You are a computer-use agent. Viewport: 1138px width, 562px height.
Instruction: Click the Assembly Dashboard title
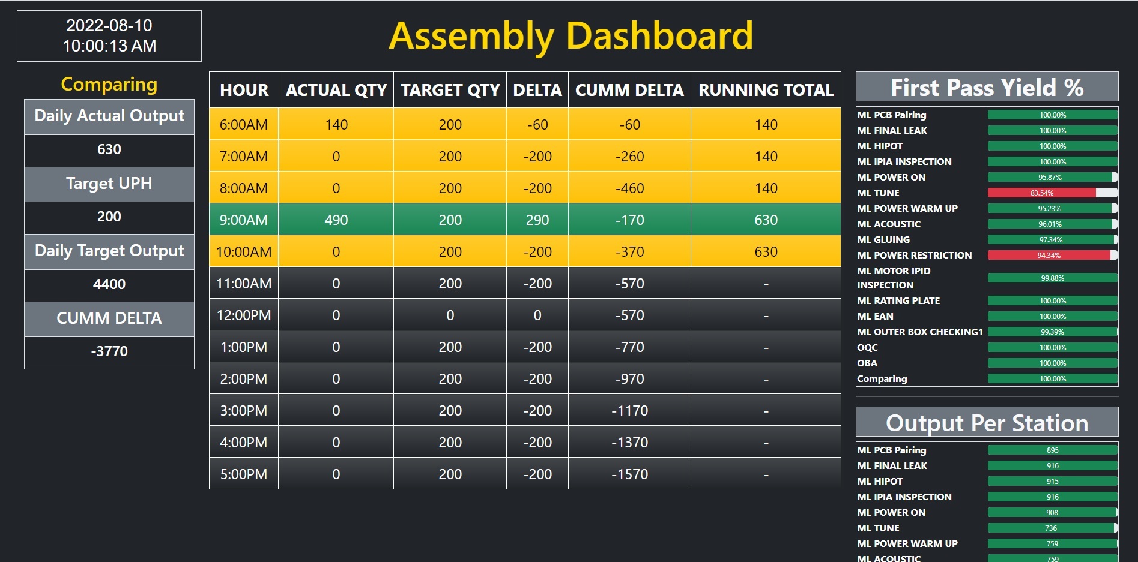(x=571, y=36)
